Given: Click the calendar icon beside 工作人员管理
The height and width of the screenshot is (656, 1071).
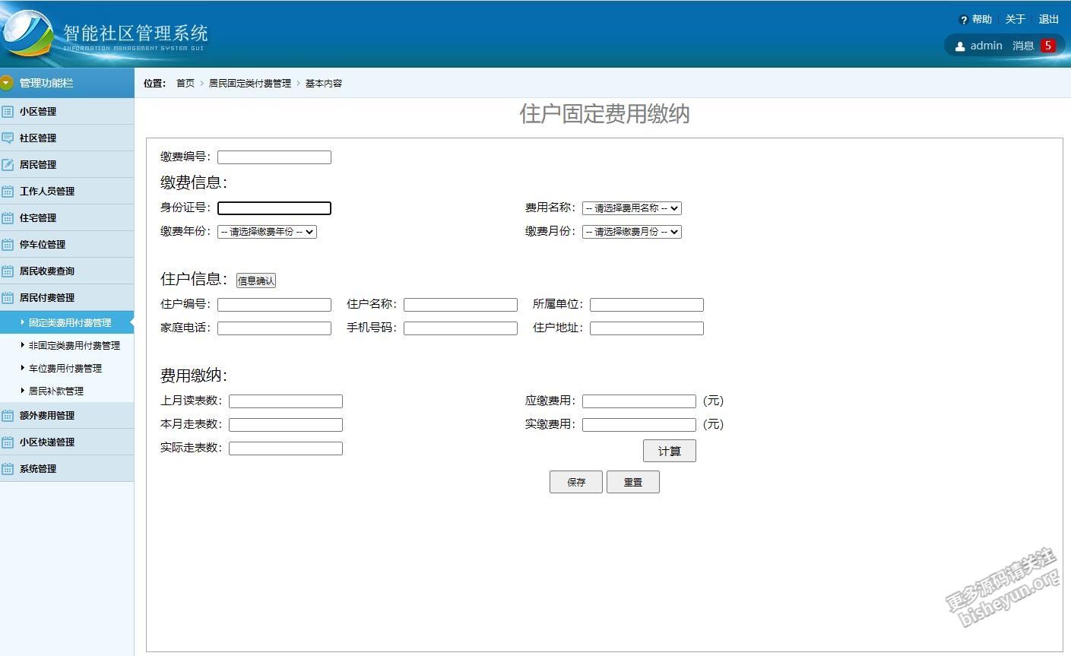Looking at the screenshot, I should [8, 191].
